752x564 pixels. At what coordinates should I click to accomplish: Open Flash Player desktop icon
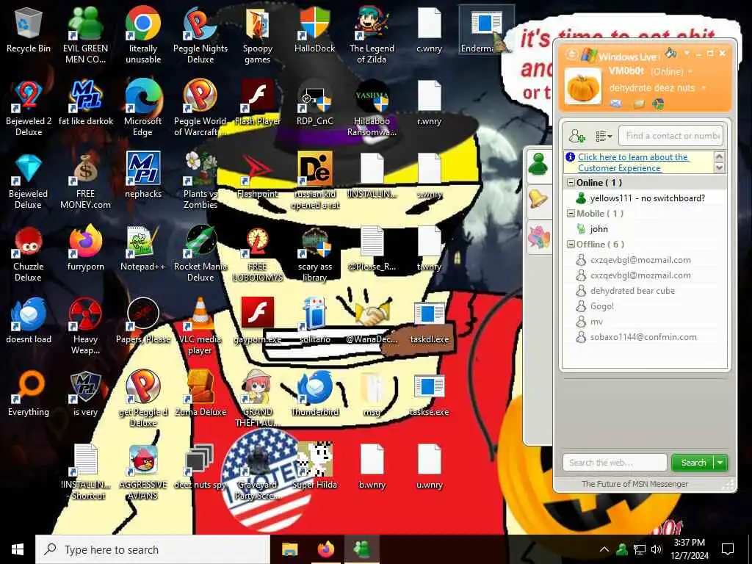click(x=258, y=103)
